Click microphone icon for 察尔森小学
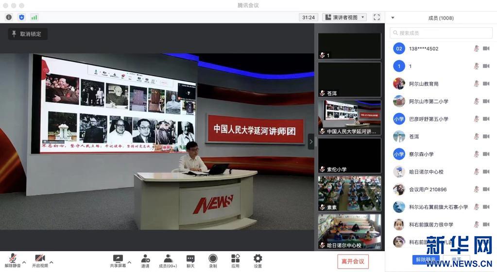 476,154
